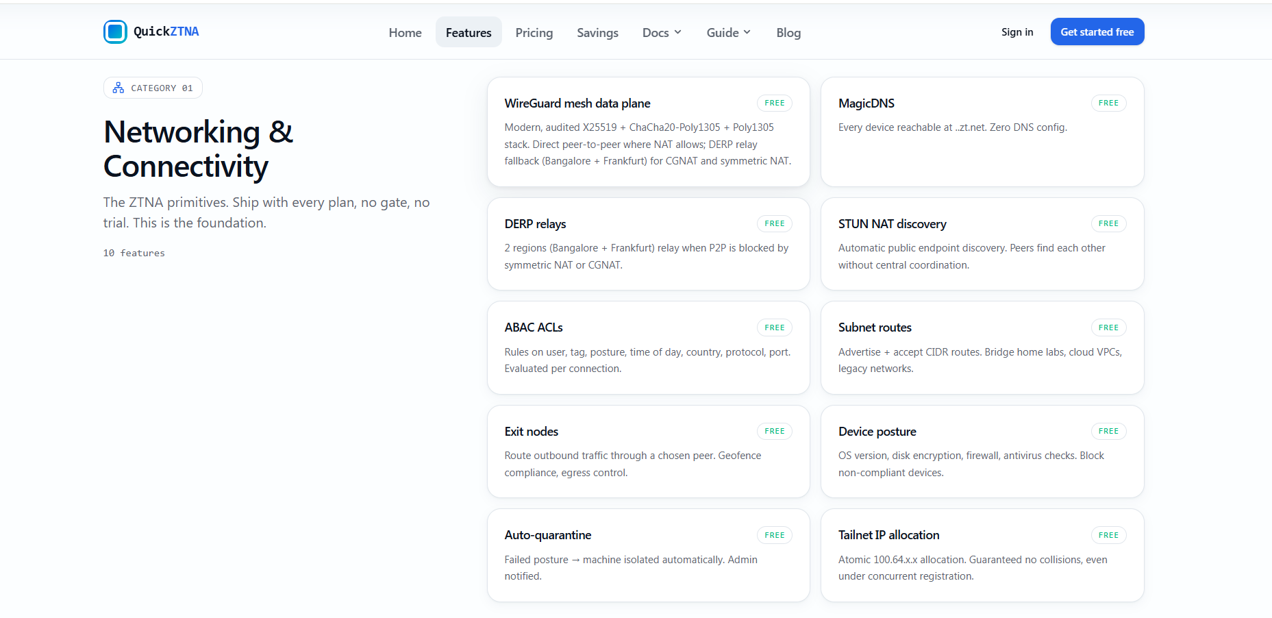Open the WireGuard mesh data plane card title
This screenshot has height=618, width=1272.
point(577,103)
